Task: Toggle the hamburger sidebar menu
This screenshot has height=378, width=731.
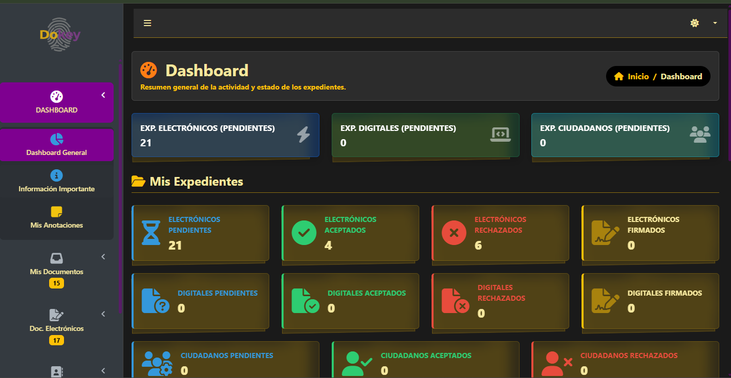Action: pos(147,23)
